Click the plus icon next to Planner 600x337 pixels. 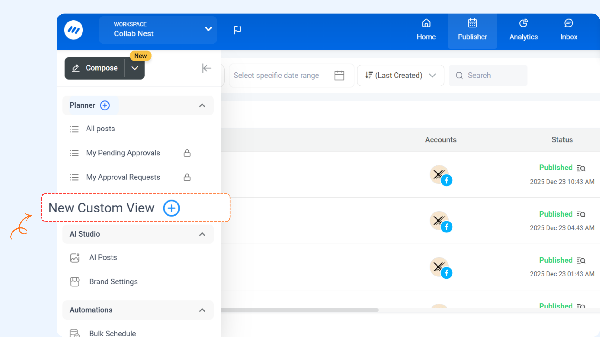(x=105, y=105)
